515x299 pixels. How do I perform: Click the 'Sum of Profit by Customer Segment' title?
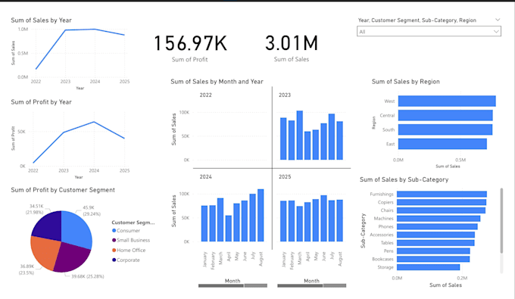click(63, 190)
